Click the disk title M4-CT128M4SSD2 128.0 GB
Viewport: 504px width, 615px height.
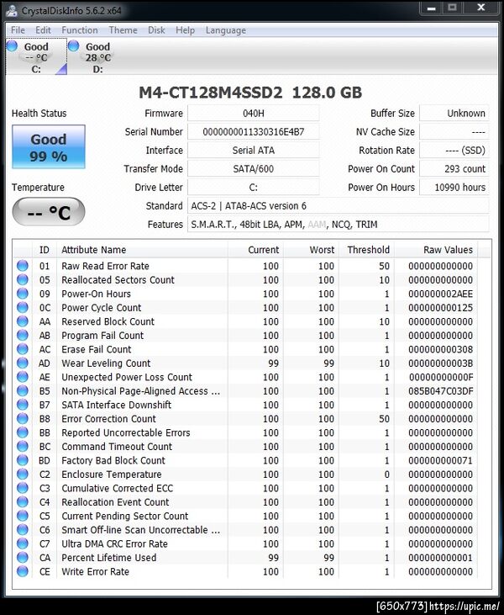pyautogui.click(x=250, y=93)
